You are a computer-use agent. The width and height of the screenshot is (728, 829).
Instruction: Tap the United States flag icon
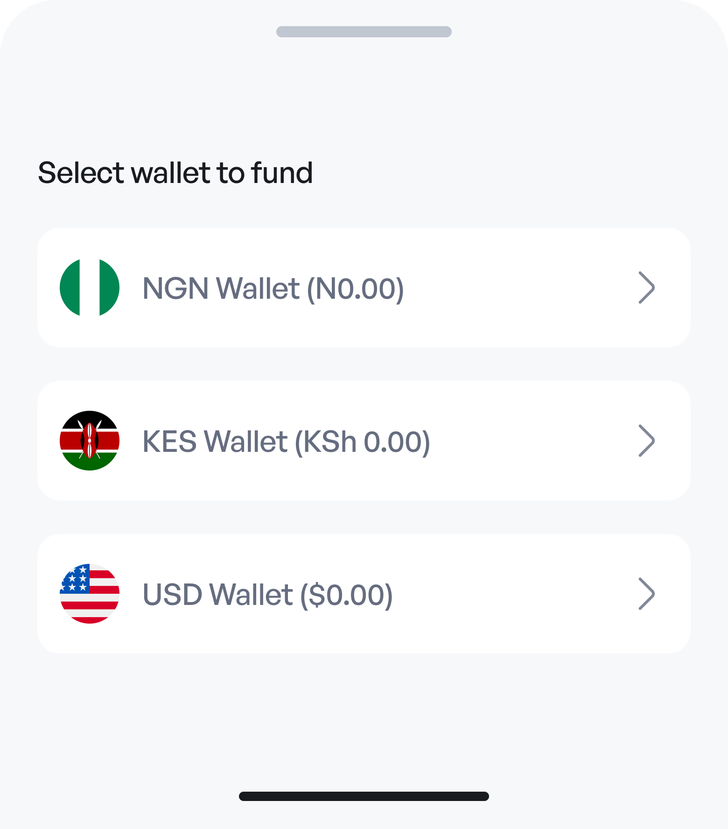coord(90,594)
